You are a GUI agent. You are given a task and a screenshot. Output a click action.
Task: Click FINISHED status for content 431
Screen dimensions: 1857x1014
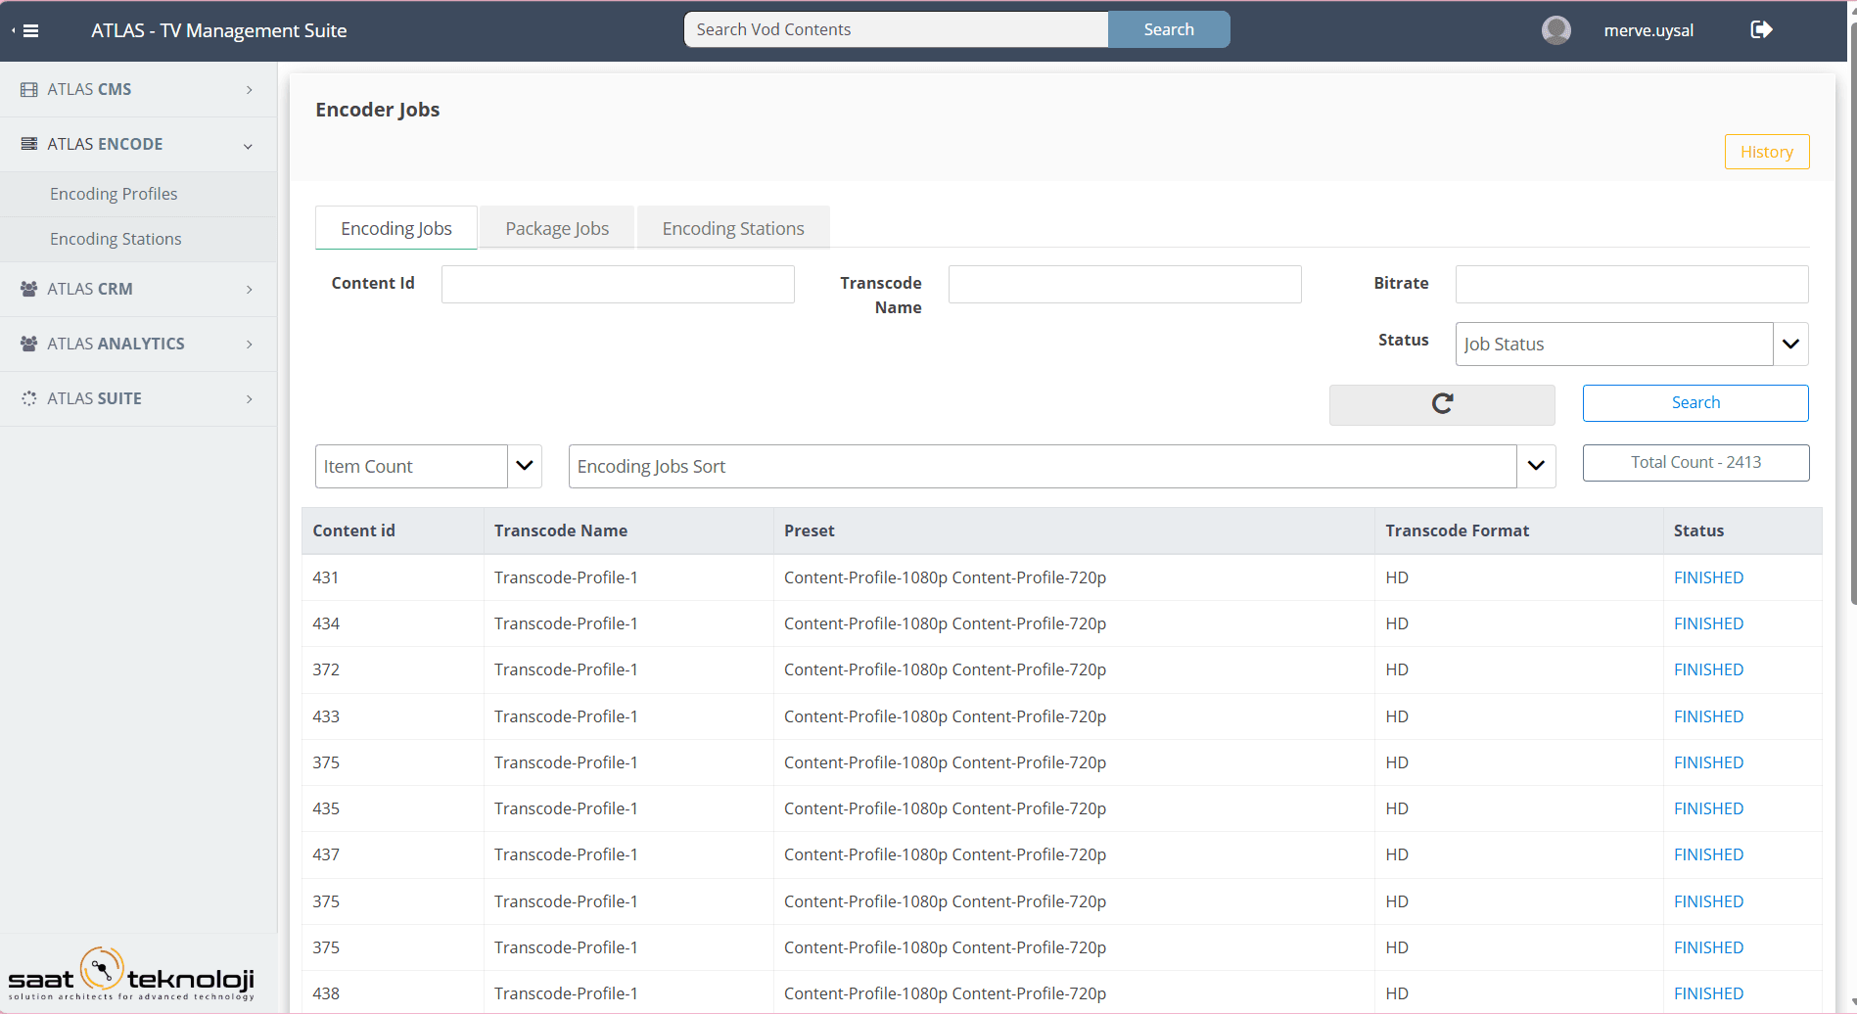pyautogui.click(x=1708, y=577)
